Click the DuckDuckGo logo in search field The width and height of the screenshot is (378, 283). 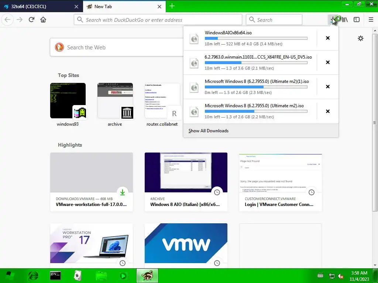59,47
